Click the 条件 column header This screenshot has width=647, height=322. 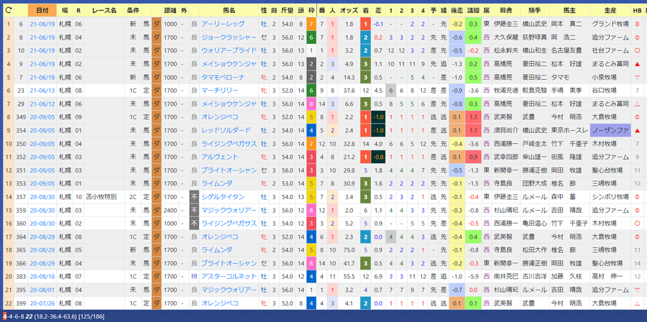(133, 10)
